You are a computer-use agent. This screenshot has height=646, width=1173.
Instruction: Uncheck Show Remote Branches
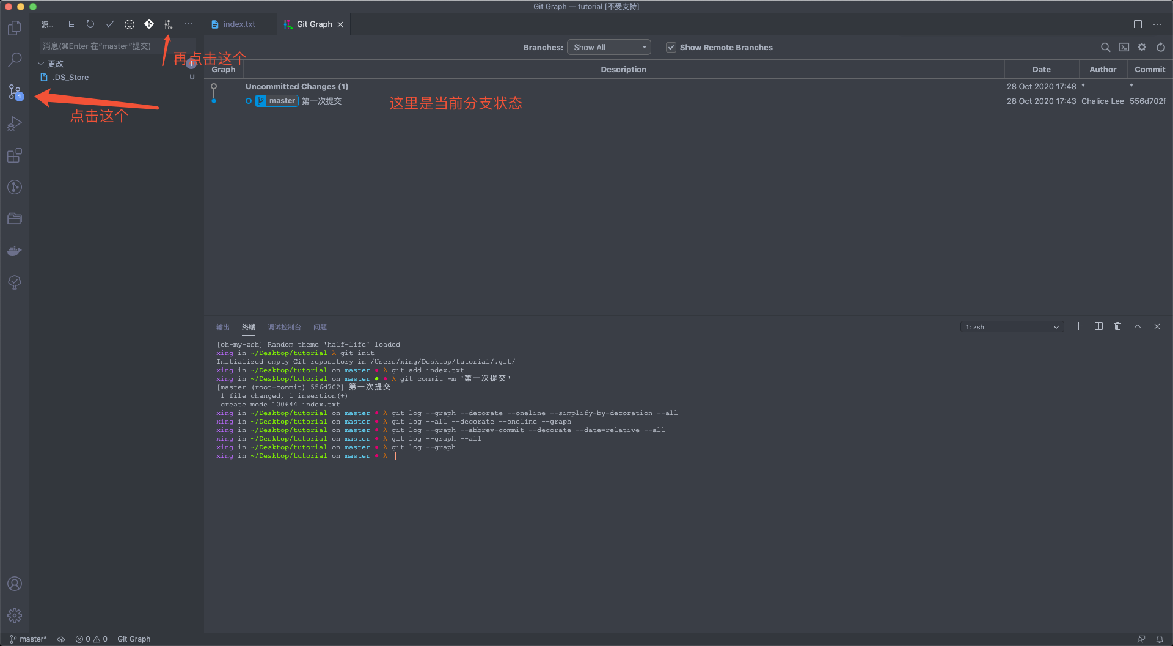671,47
